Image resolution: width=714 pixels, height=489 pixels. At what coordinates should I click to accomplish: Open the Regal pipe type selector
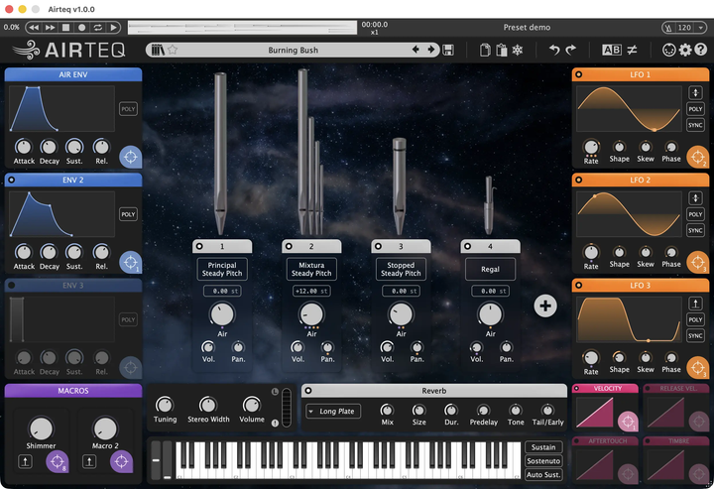pyautogui.click(x=490, y=269)
